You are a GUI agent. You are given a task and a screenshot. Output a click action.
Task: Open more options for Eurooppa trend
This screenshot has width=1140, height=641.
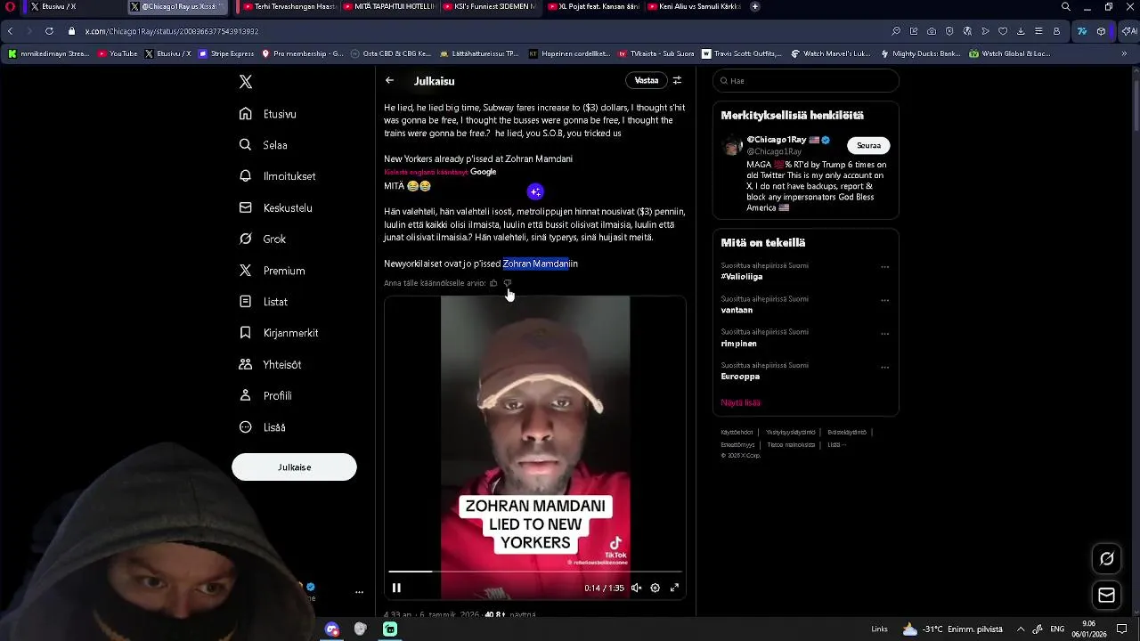[x=884, y=367]
